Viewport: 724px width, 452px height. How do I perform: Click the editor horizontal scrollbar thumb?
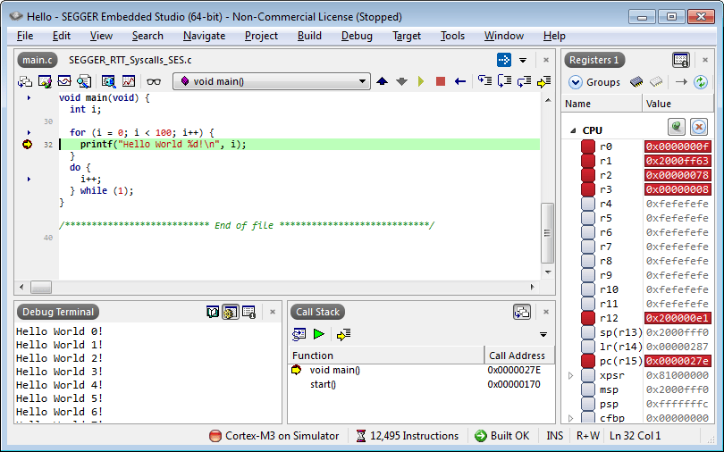41,288
